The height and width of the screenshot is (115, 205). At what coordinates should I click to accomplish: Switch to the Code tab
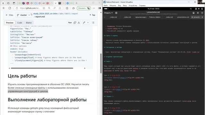20,23
